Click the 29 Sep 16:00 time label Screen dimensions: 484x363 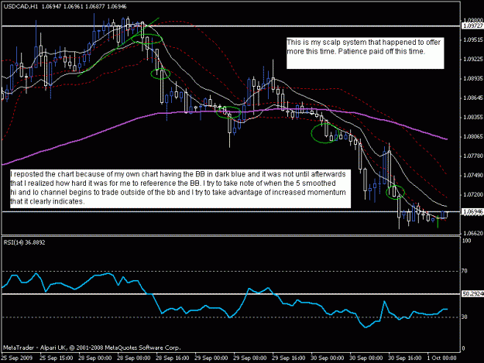click(289, 358)
